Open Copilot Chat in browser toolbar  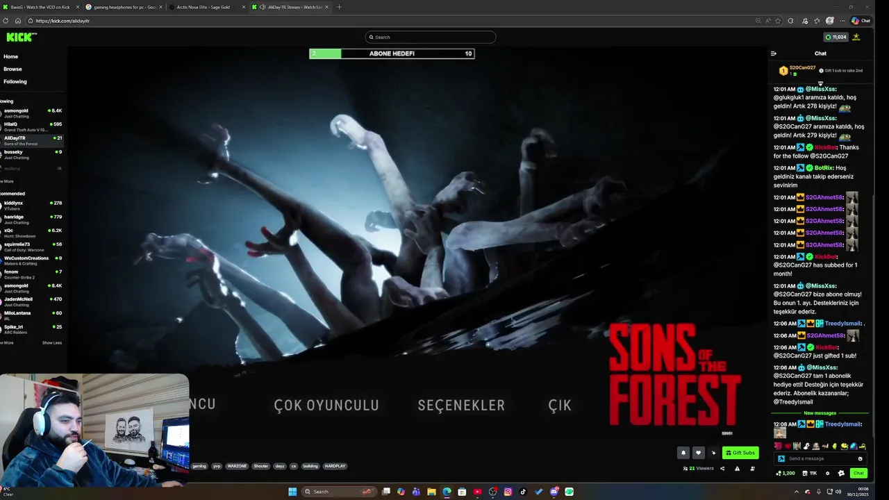(x=861, y=21)
